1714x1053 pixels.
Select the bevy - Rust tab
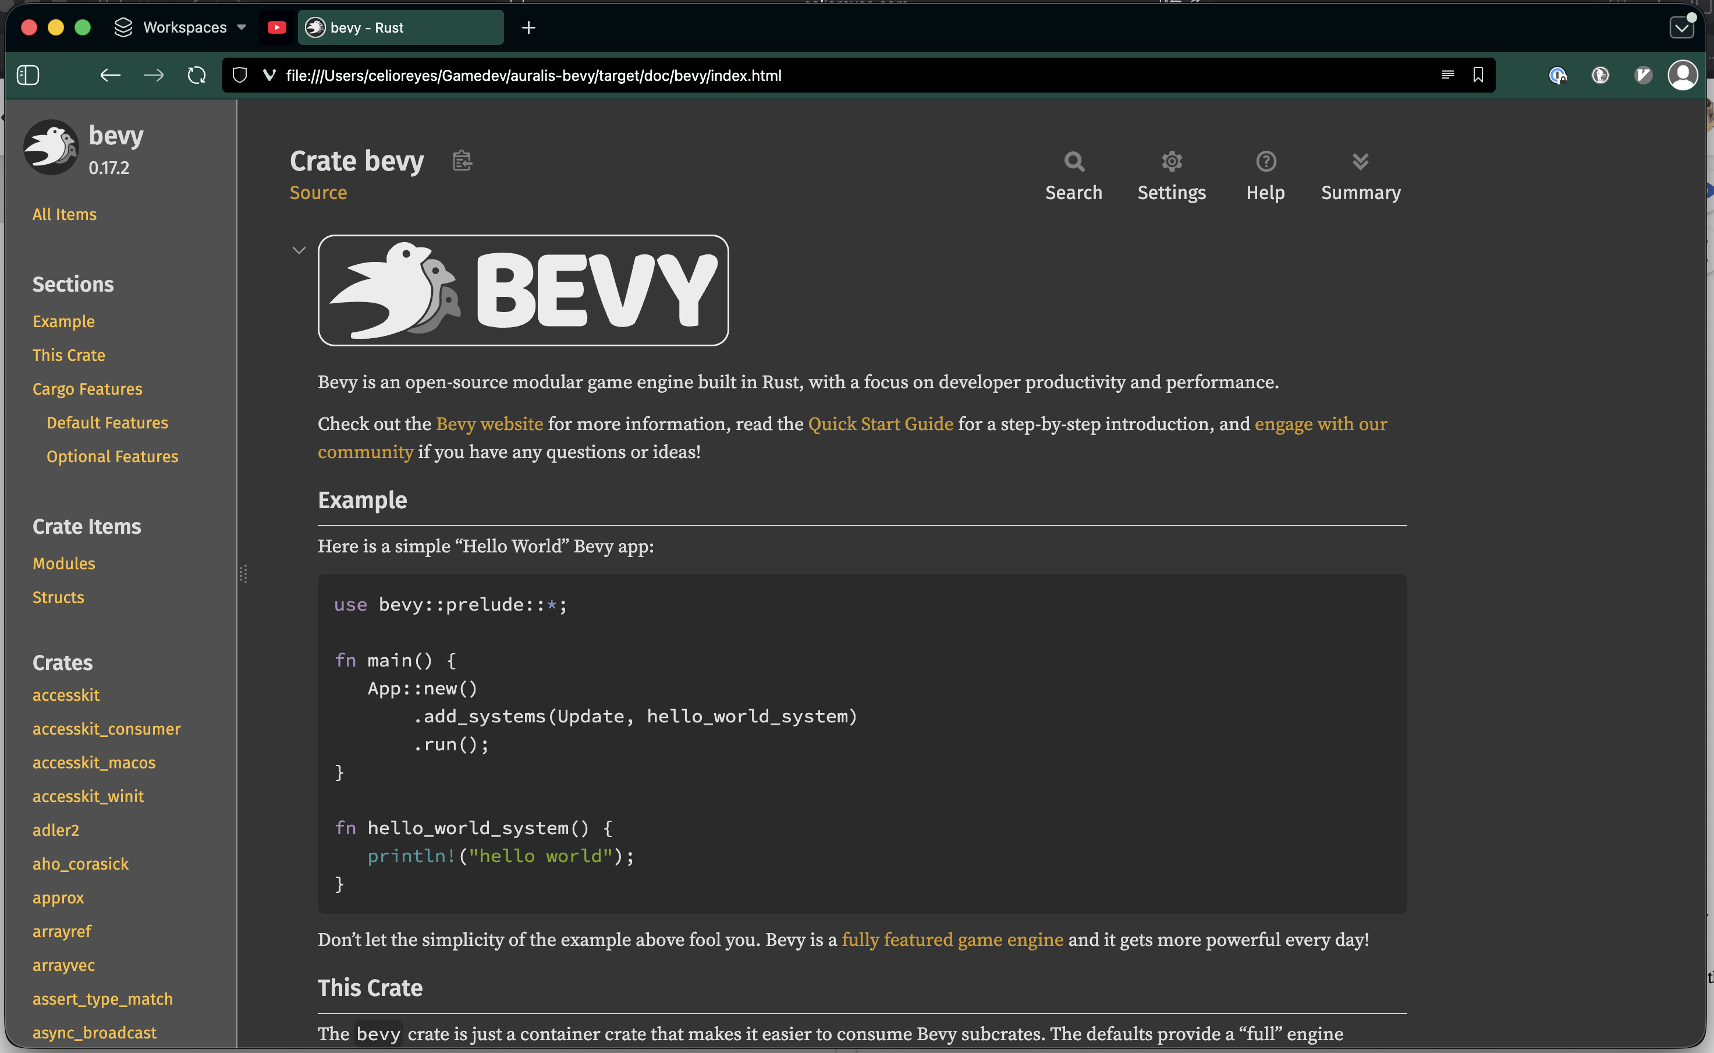[400, 27]
